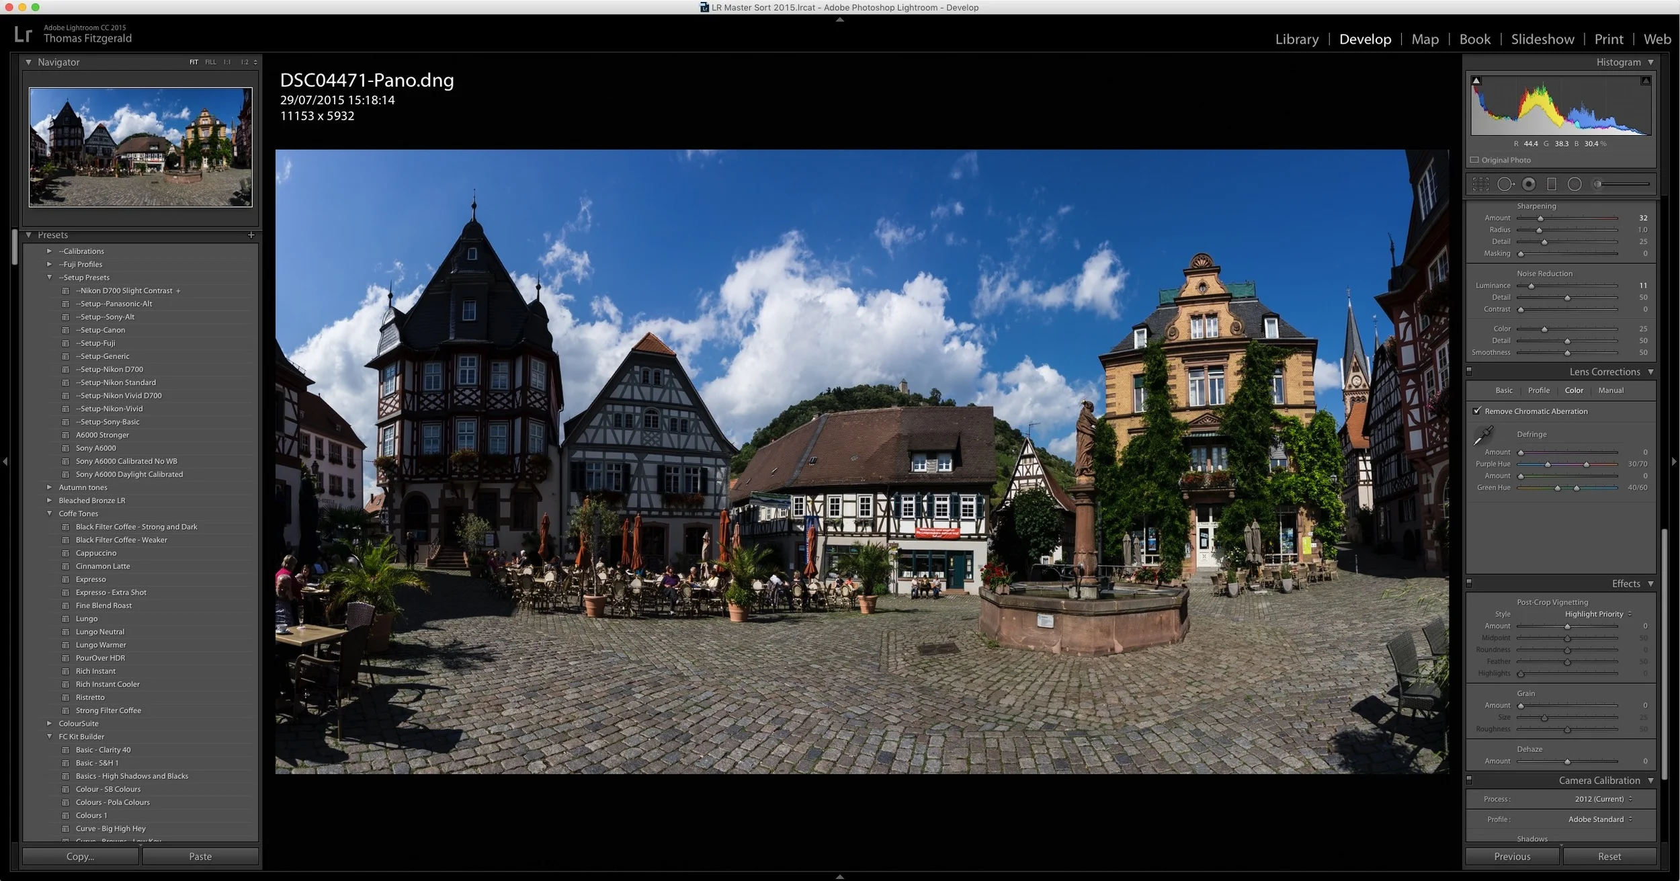Click the Previous button
This screenshot has width=1680, height=881.
[x=1511, y=855]
